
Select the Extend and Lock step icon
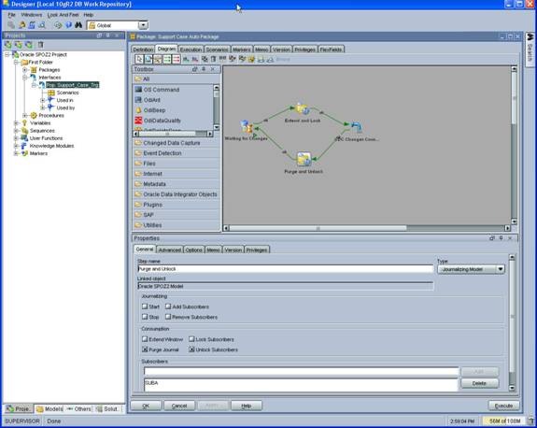point(302,108)
